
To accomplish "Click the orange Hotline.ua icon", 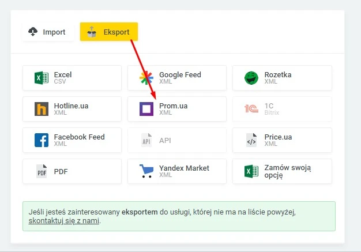I will click(x=42, y=109).
